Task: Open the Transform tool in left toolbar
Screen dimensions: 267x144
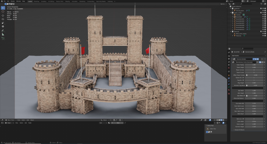Action: 3,26
